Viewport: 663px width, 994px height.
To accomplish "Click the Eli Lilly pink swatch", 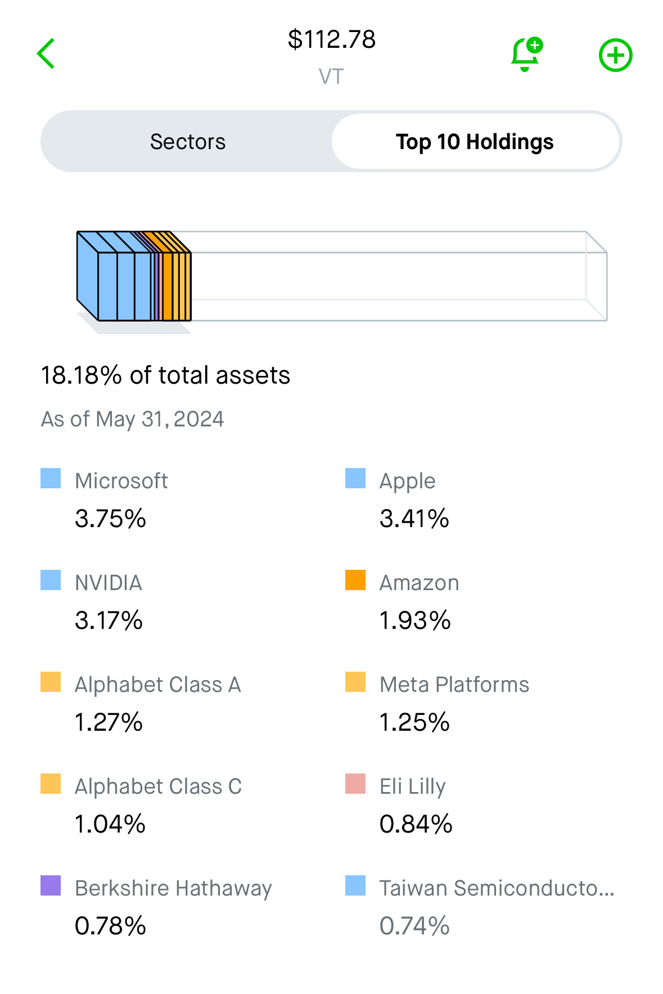I will click(355, 784).
